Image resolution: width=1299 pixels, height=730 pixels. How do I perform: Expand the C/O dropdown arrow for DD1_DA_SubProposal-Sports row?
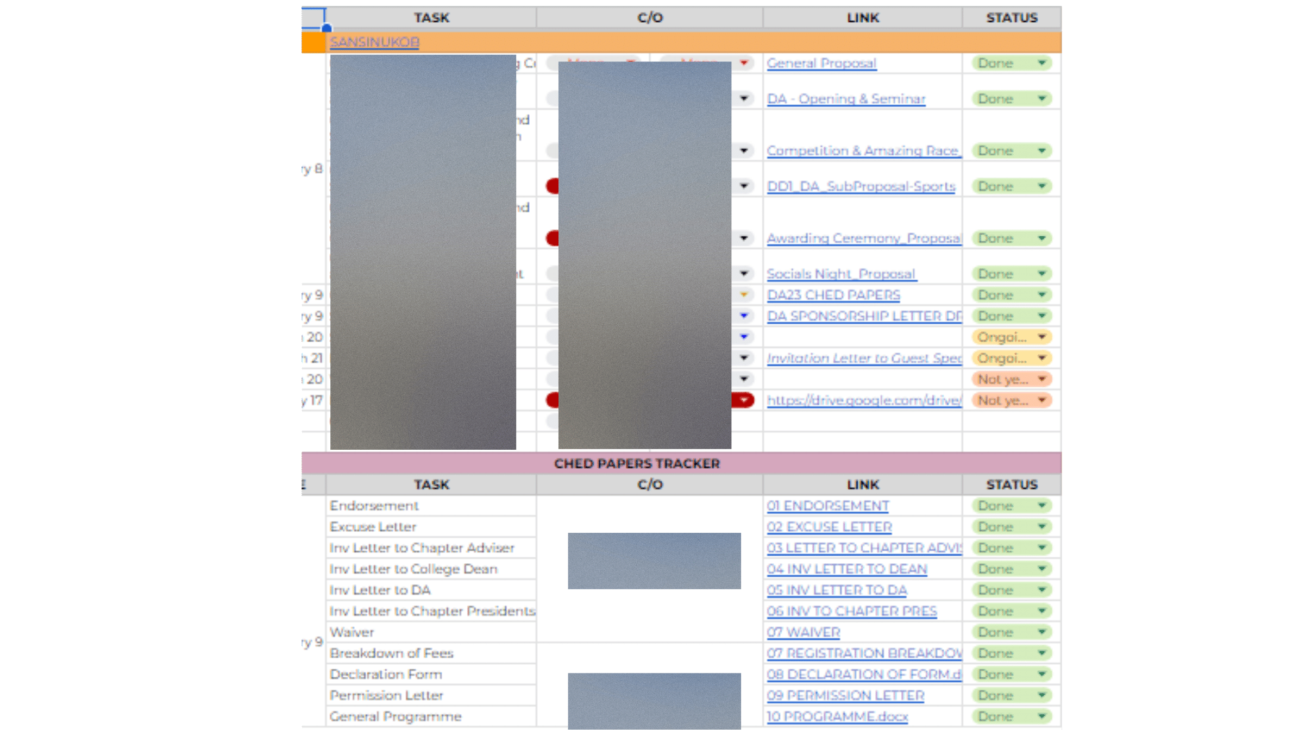pyautogui.click(x=744, y=186)
